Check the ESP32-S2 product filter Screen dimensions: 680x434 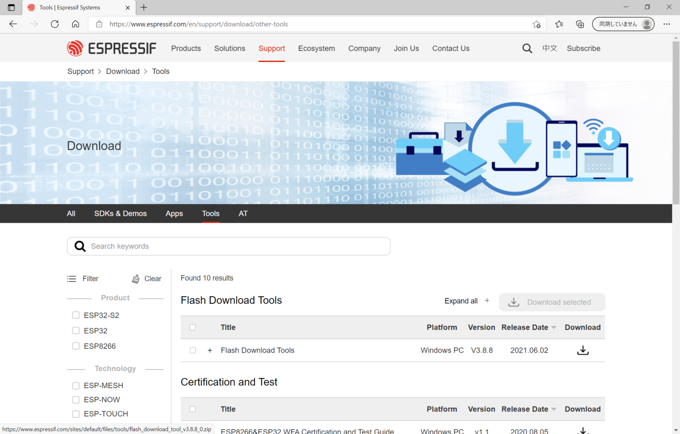pos(76,315)
